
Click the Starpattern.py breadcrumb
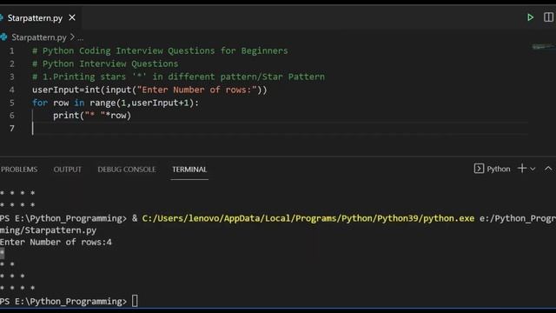click(x=39, y=37)
